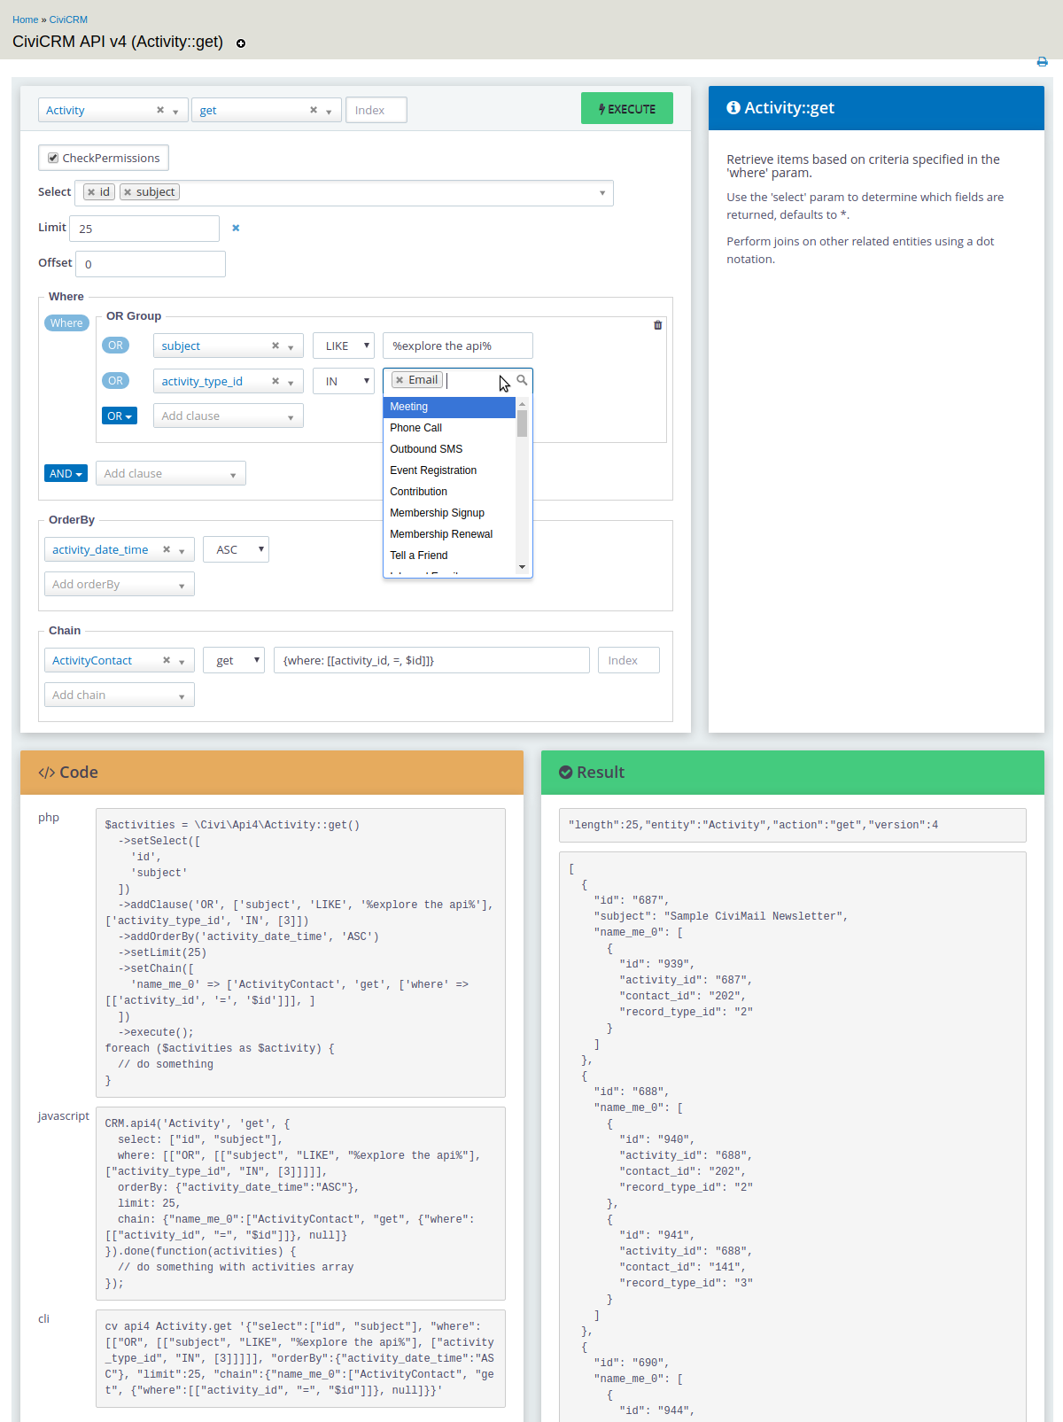Remove the 'subject' tag from Select

point(128,192)
